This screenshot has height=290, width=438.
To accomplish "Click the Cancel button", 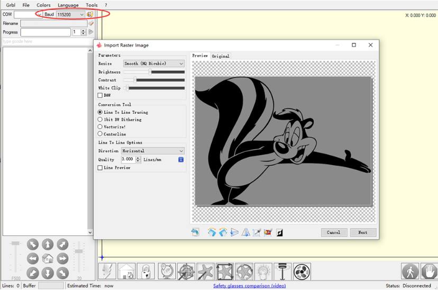I will 334,232.
